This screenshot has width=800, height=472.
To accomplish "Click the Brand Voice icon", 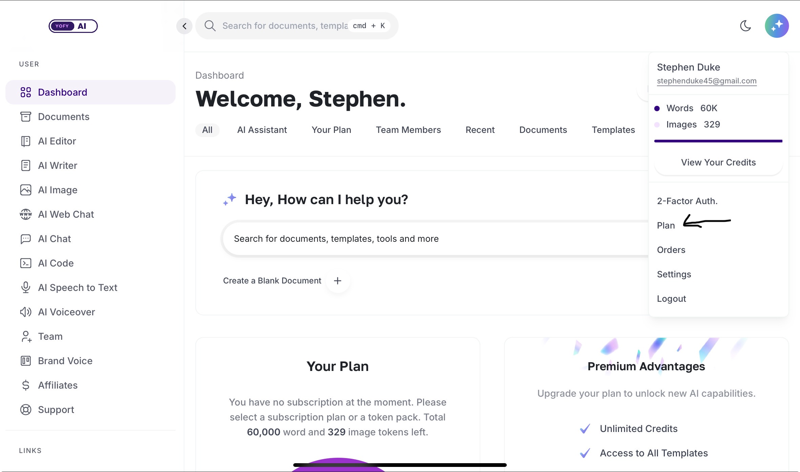I will [x=26, y=361].
